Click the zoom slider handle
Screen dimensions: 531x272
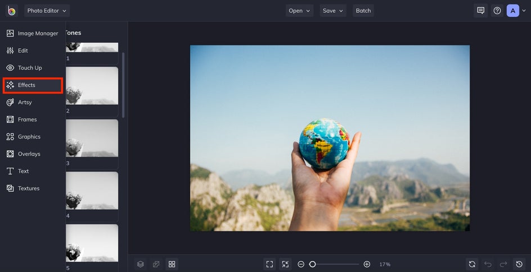coord(312,264)
